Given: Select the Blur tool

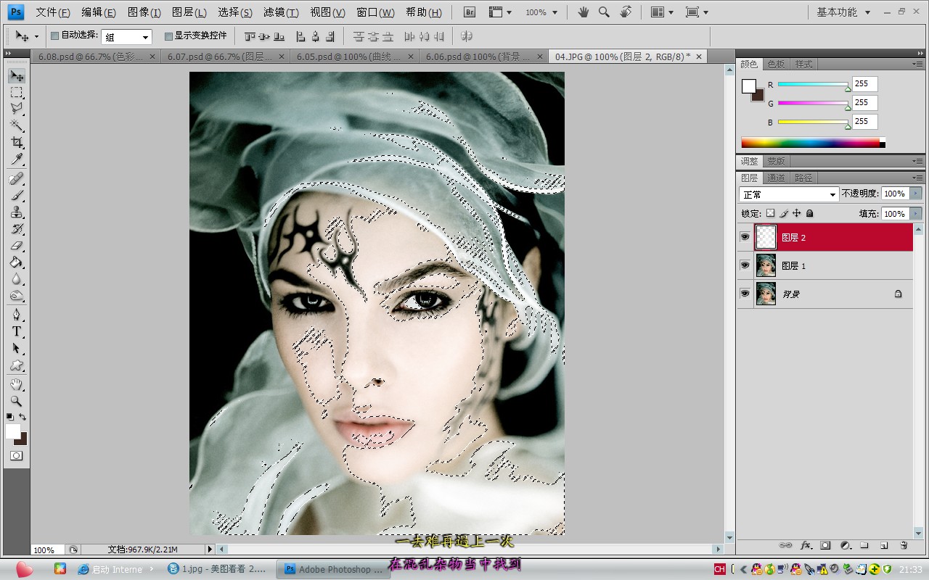Looking at the screenshot, I should (17, 278).
